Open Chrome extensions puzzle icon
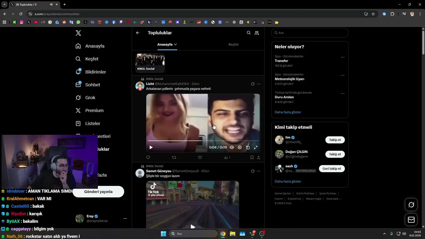 coord(392,14)
